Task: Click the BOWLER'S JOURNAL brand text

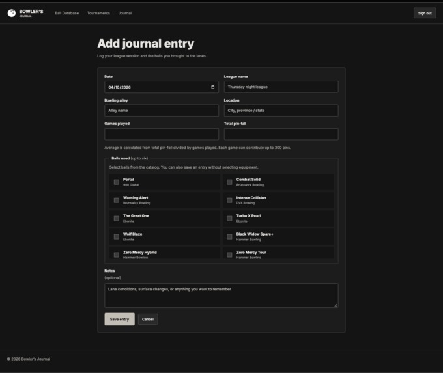Action: [x=31, y=13]
